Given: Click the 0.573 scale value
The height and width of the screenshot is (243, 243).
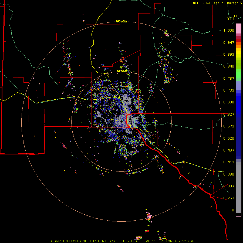Looking at the screenshot, I should (229, 126).
